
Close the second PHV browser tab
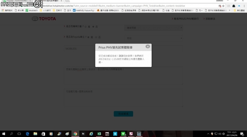[61, 1]
